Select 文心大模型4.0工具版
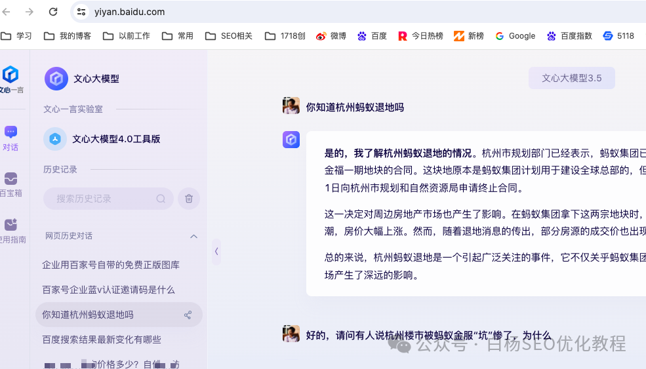This screenshot has width=646, height=369. point(102,139)
